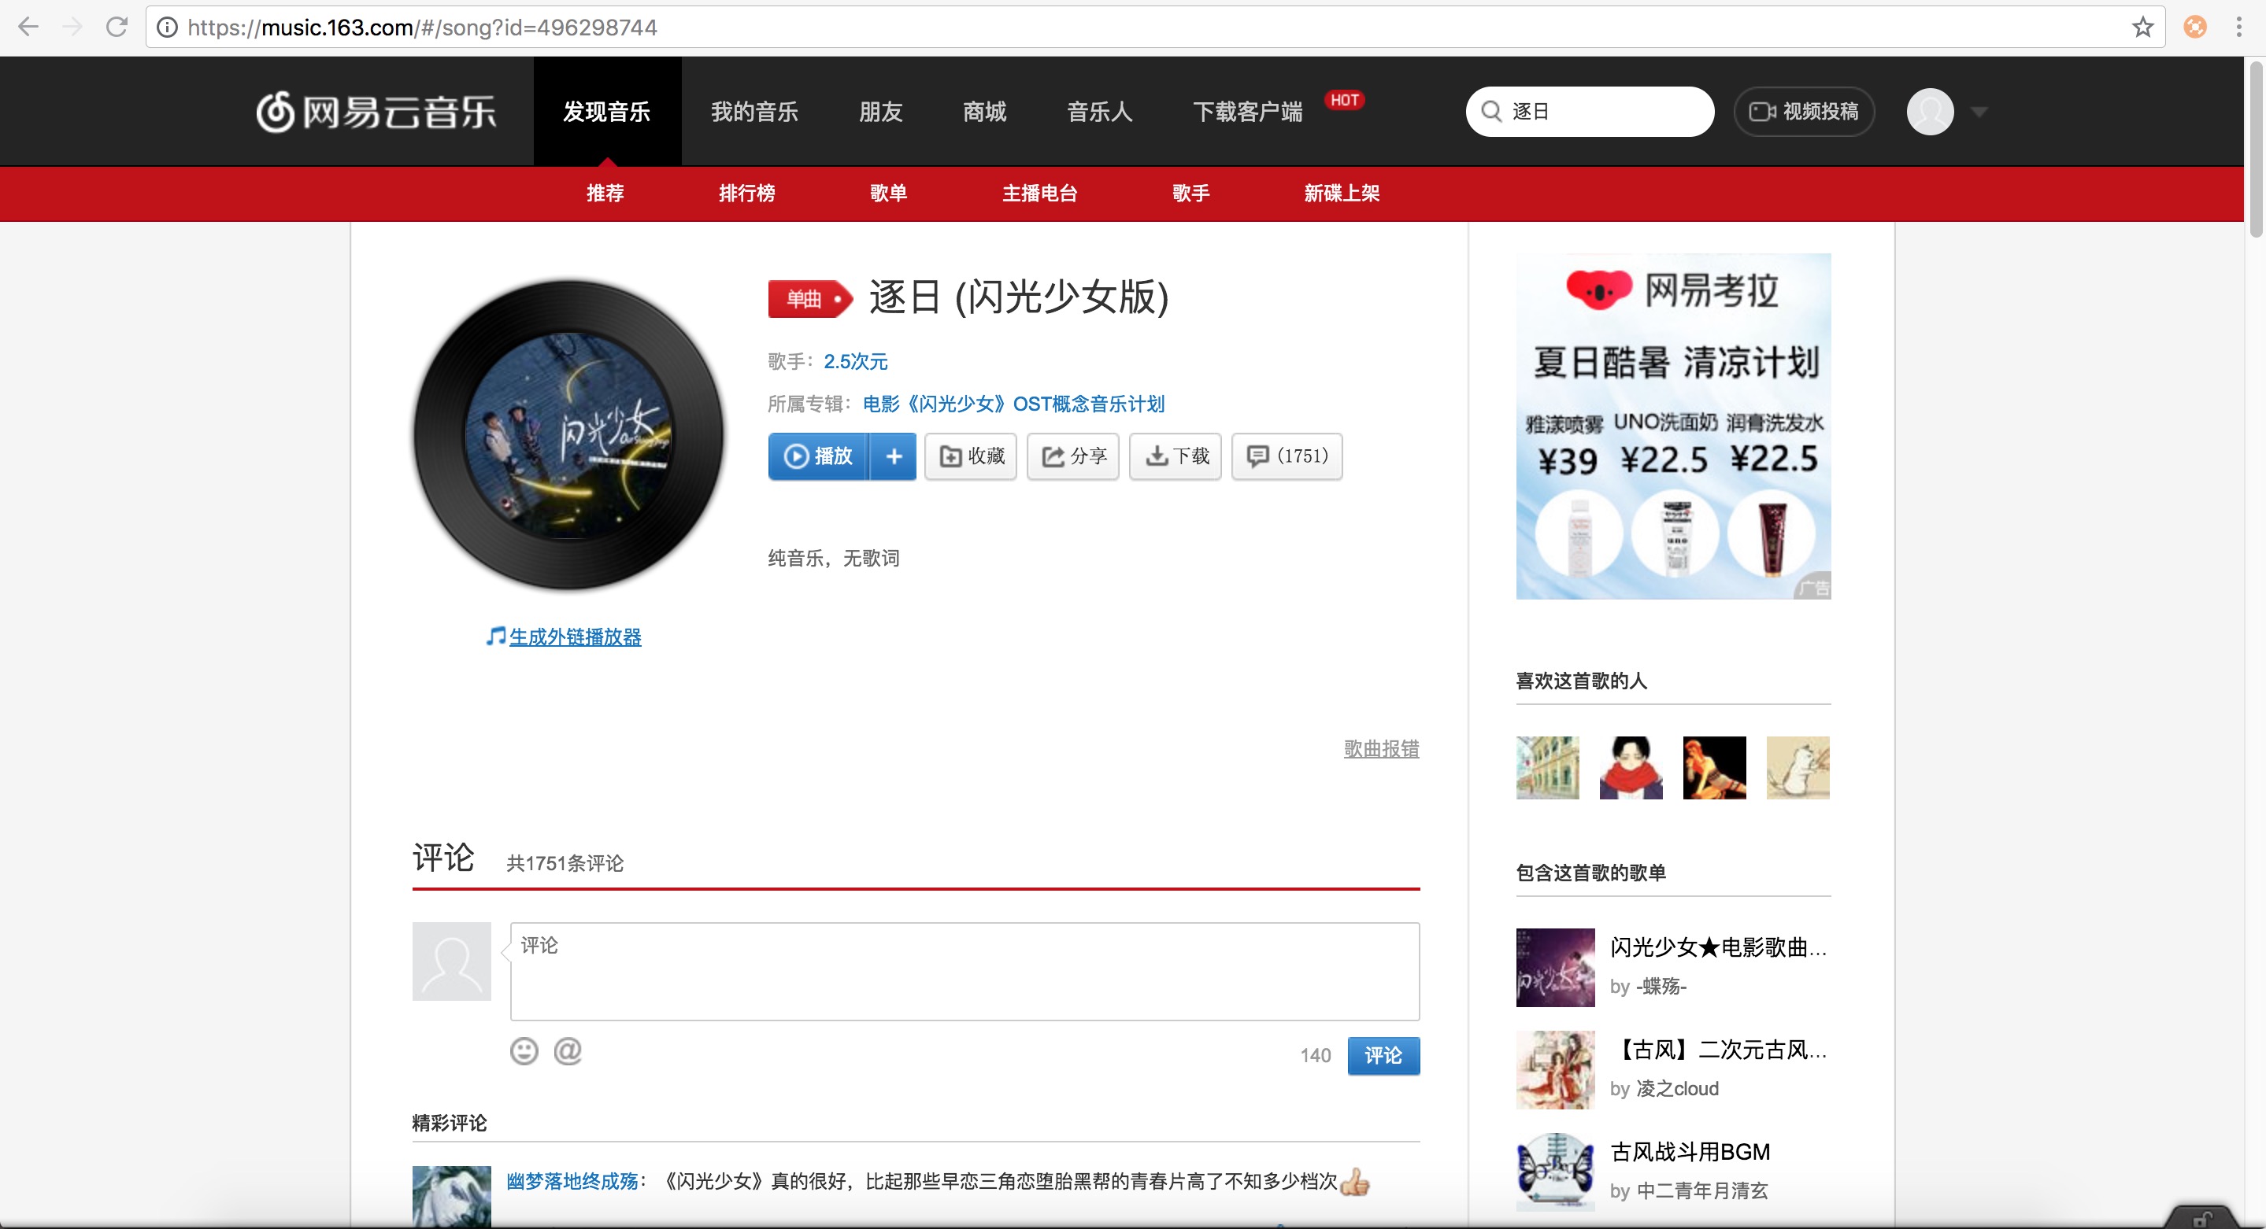2266x1229 pixels.
Task: Click commenter 幽梦落地终成殇 avatar
Action: (452, 1197)
